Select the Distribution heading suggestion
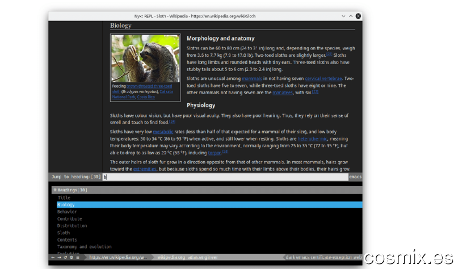This screenshot has width=454, height=269. 72,225
